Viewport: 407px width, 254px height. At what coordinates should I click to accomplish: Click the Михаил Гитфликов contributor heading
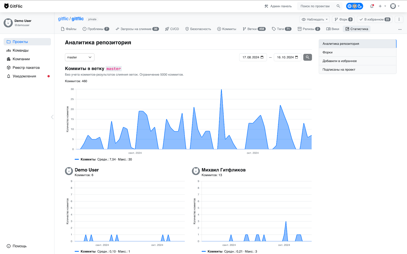point(224,170)
